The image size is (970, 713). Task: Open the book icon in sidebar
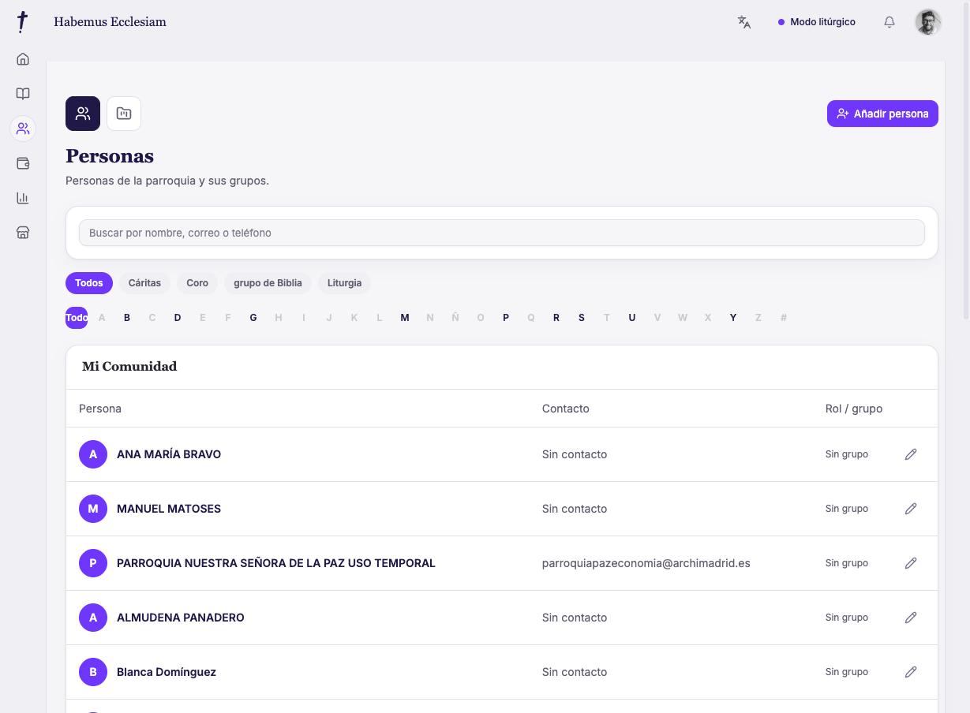(x=23, y=94)
